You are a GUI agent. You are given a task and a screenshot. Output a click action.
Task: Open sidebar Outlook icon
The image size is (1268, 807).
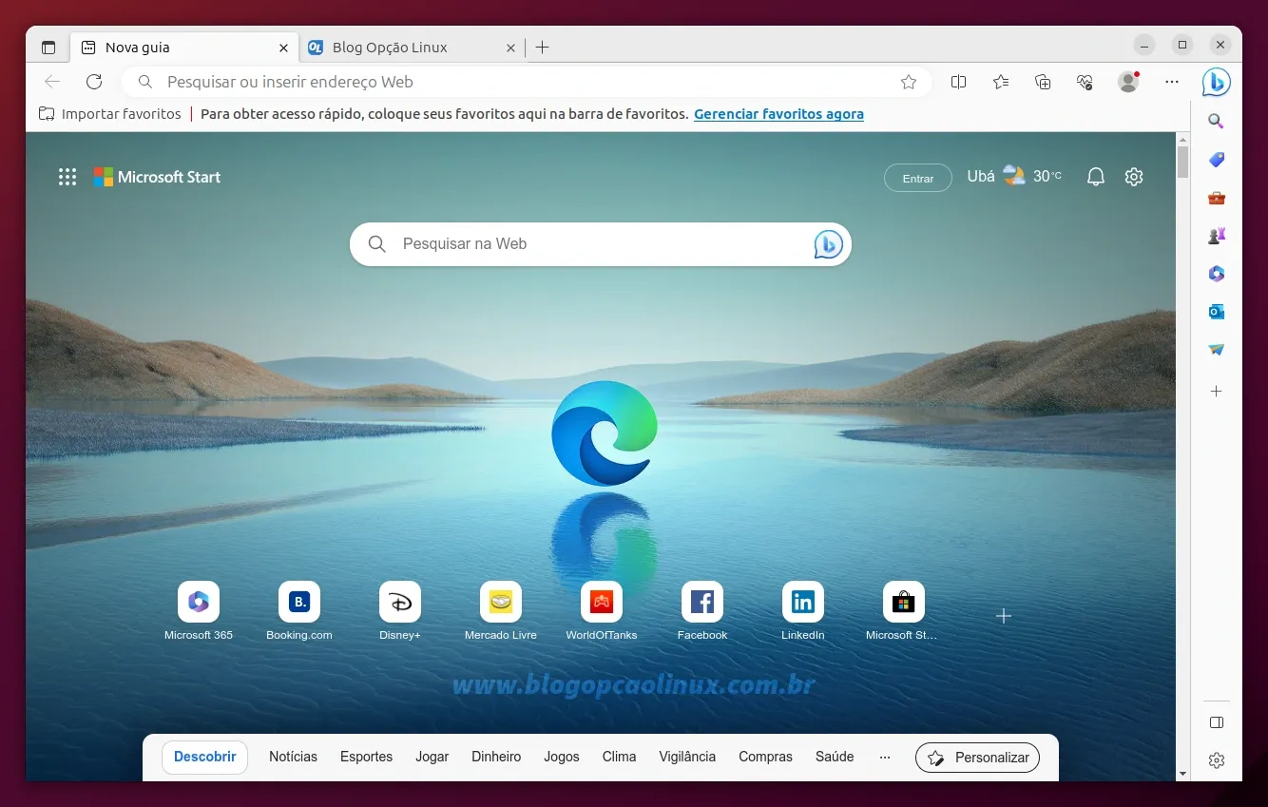click(x=1216, y=312)
